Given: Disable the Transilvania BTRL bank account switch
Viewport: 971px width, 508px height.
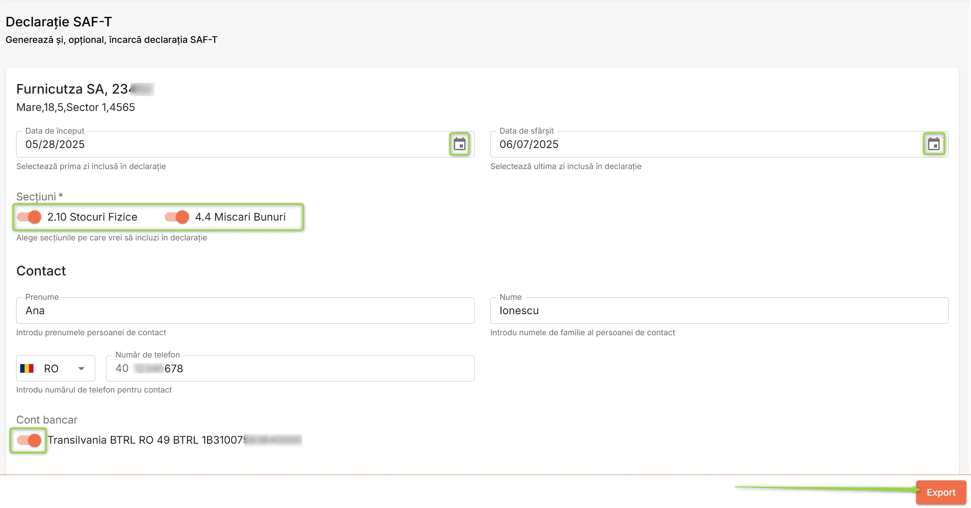Looking at the screenshot, I should pos(29,440).
